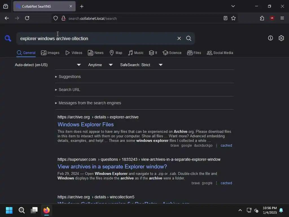Close the CollabNet SearXNG tab
This screenshot has height=217, width=289.
click(x=71, y=6)
